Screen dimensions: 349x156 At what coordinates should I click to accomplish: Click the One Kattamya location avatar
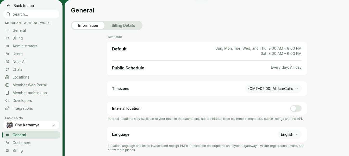pyautogui.click(x=10, y=125)
